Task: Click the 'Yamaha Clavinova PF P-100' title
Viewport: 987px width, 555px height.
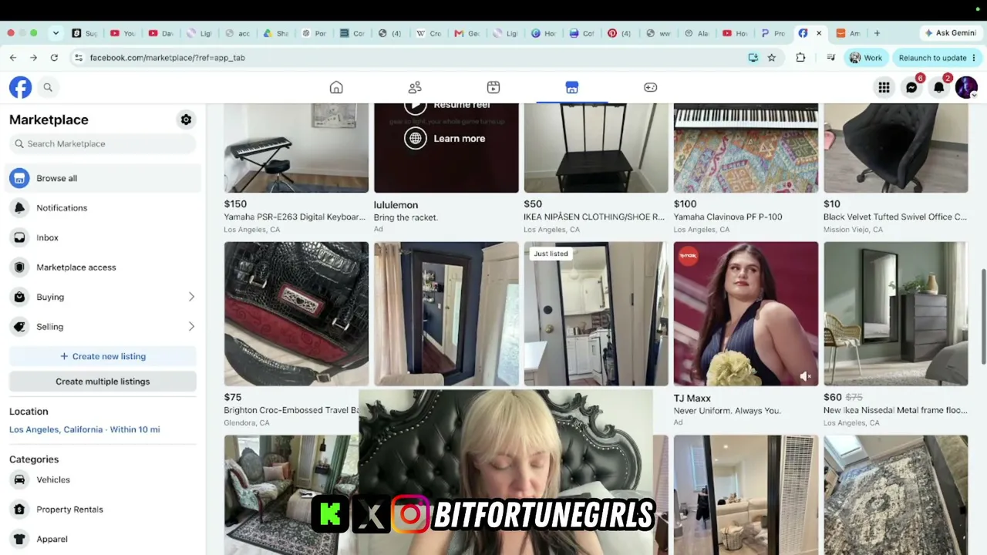Action: coord(728,217)
